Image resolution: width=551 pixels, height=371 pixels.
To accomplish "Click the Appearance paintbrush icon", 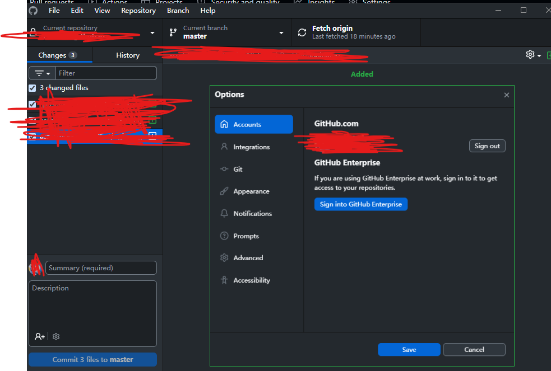I will pyautogui.click(x=224, y=191).
